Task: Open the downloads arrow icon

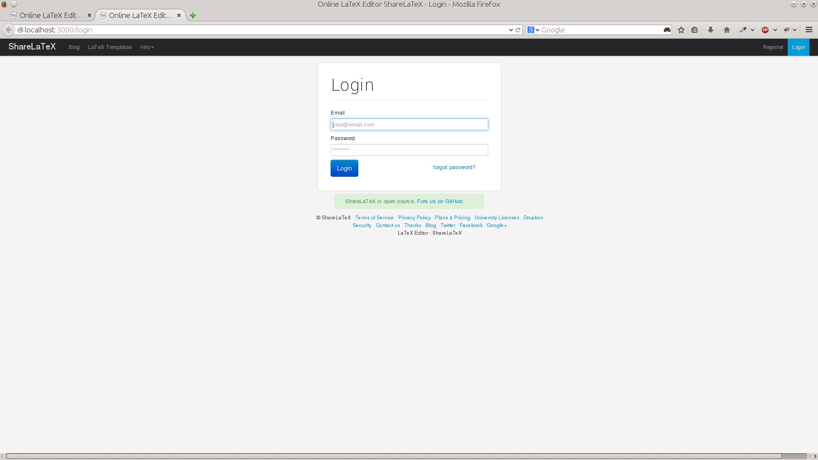Action: point(711,30)
